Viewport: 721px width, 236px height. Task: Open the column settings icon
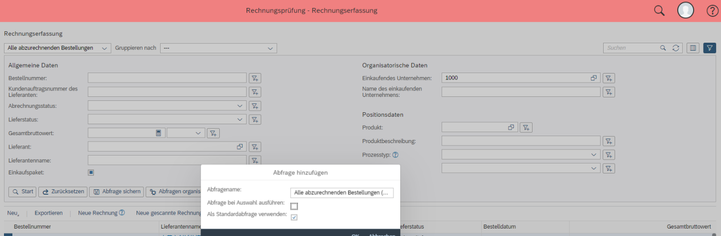click(693, 48)
